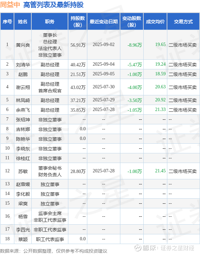
Task: Click the date 2025-07-30
Action: (x=104, y=87)
